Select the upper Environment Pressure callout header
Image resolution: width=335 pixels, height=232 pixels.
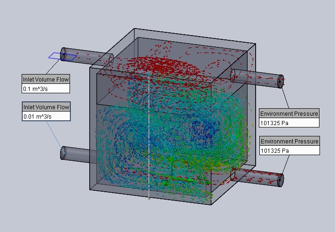coord(289,113)
